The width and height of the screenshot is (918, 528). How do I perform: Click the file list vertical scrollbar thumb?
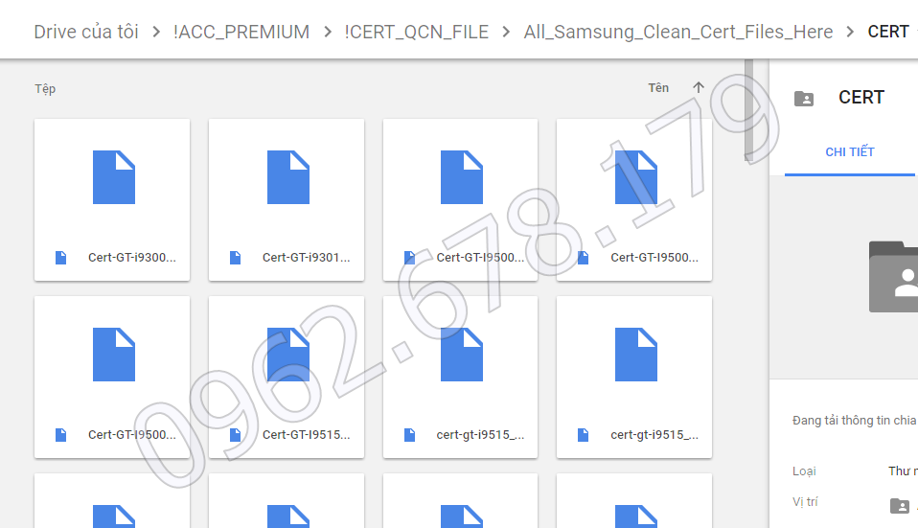pyautogui.click(x=748, y=109)
